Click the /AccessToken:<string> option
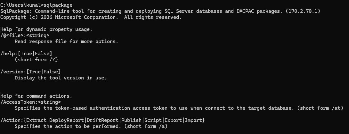 pyautogui.click(x=30, y=102)
